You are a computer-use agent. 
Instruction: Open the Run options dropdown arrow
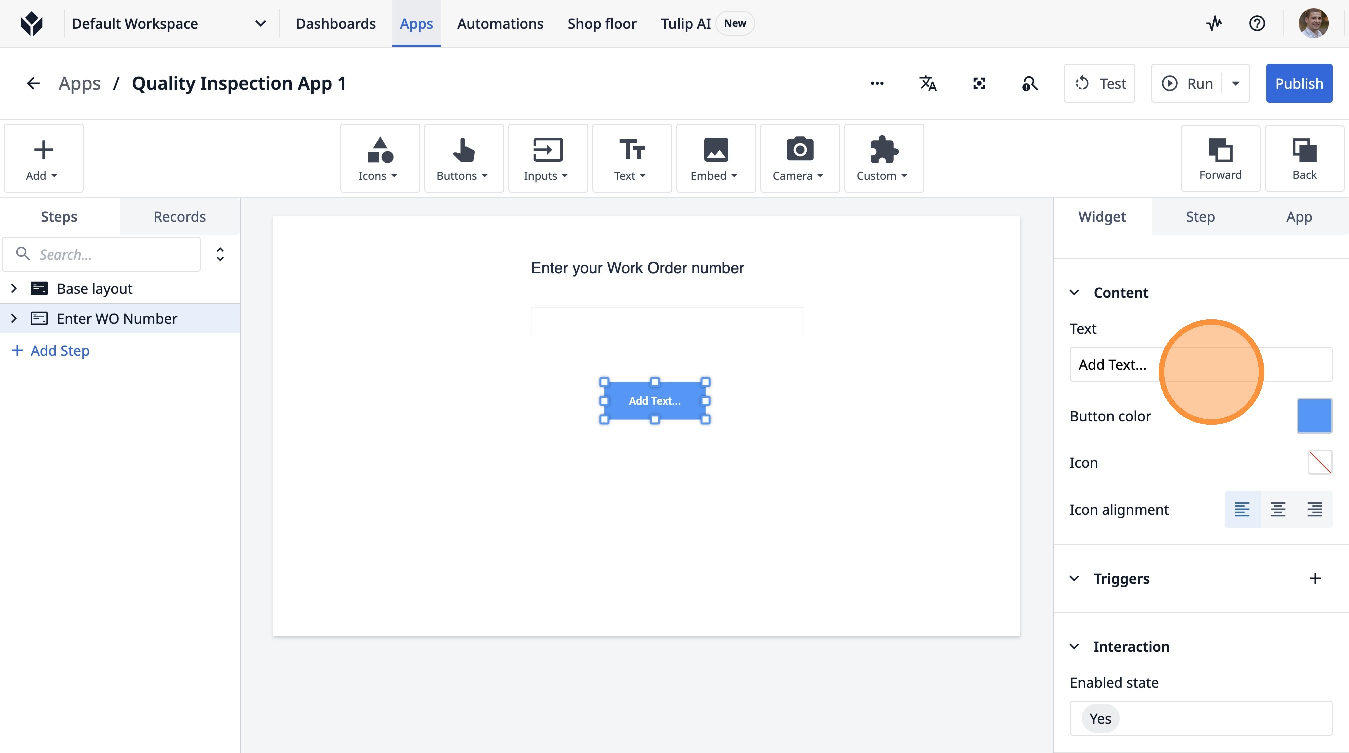pyautogui.click(x=1235, y=84)
